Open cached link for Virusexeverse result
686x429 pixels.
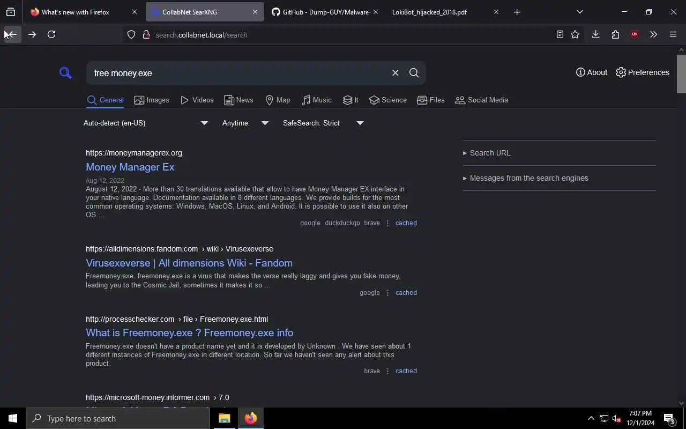[x=406, y=293]
